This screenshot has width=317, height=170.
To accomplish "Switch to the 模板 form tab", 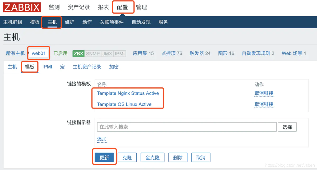I will [30, 67].
